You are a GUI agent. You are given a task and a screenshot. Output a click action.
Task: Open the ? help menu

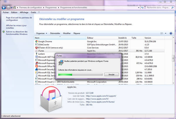click(x=39, y=12)
